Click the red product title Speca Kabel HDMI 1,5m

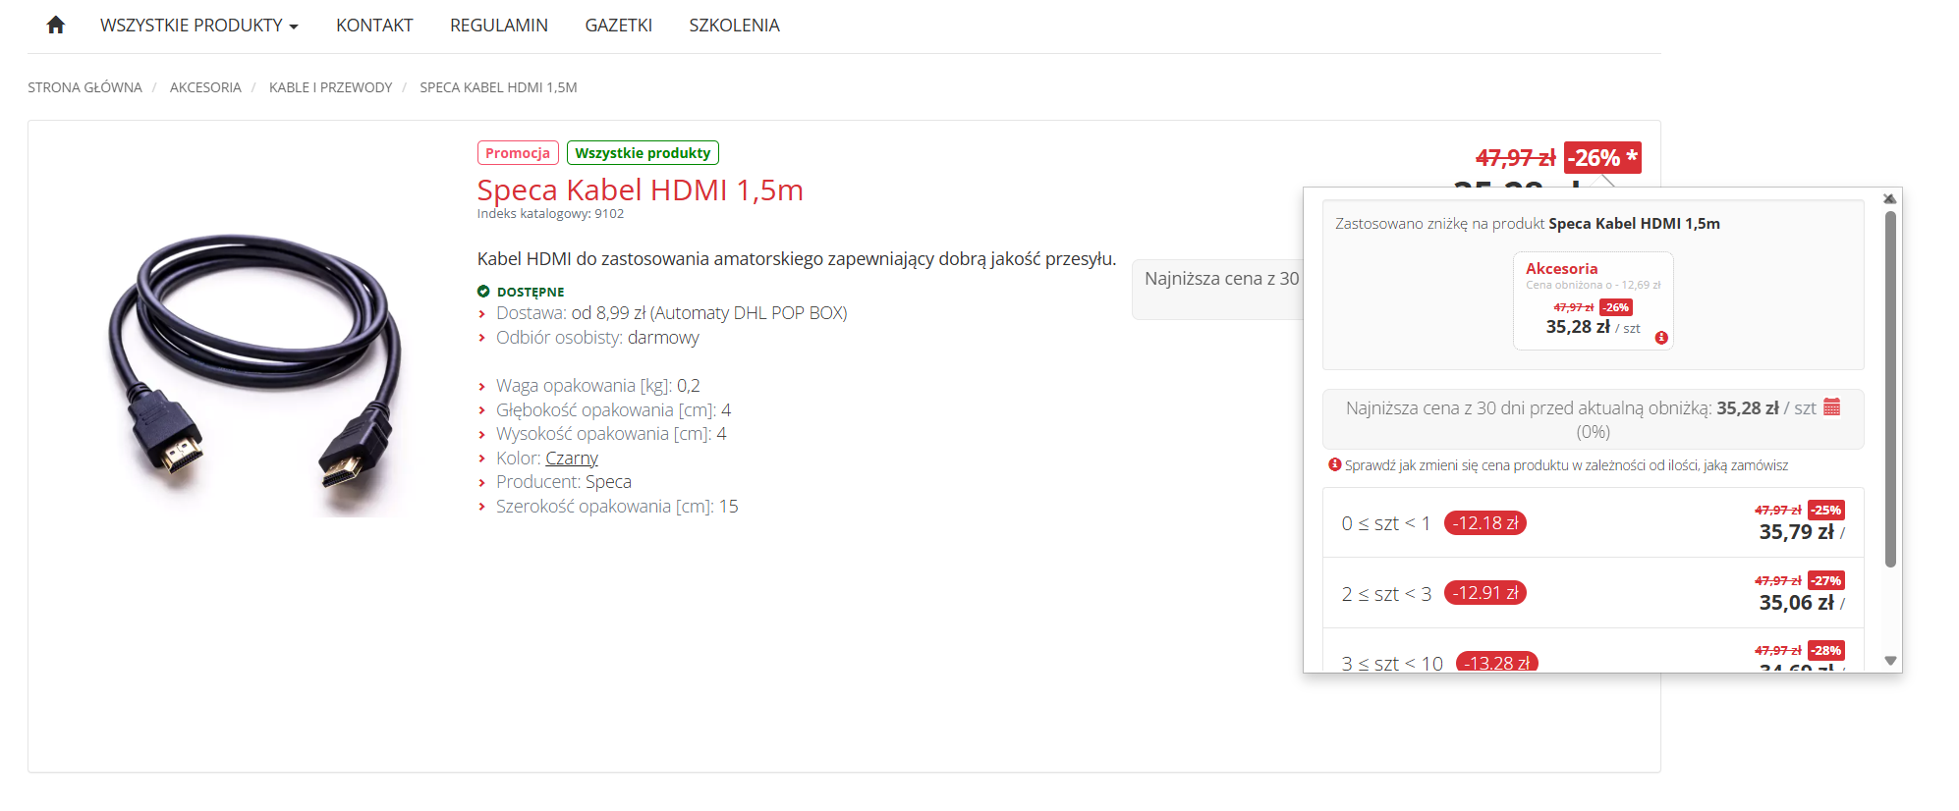(641, 189)
